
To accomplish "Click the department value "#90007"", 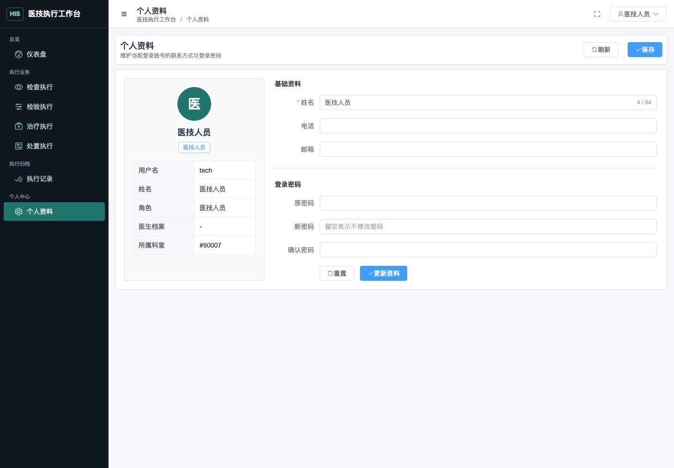I will [x=211, y=245].
